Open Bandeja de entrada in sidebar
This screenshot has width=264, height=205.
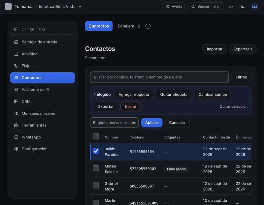click(43, 42)
